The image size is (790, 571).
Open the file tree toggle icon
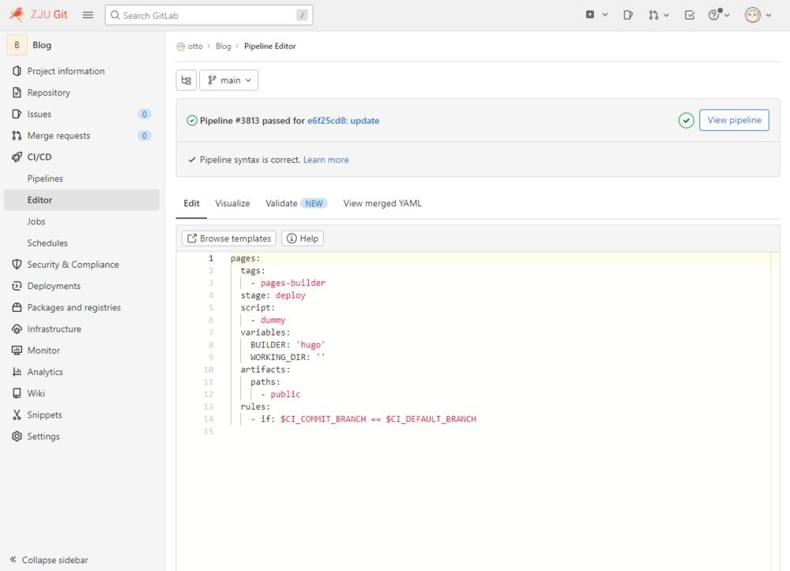point(186,81)
